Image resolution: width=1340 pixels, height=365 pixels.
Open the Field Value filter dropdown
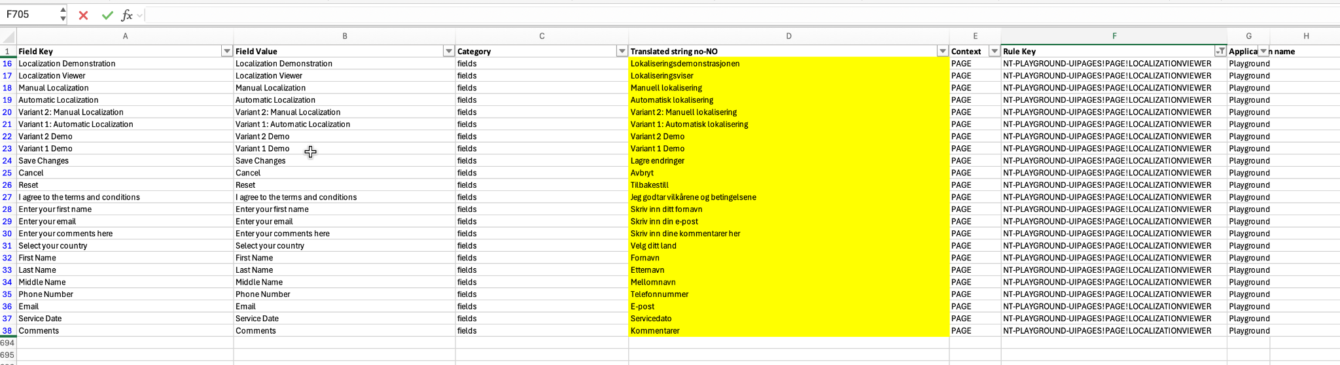click(x=449, y=51)
